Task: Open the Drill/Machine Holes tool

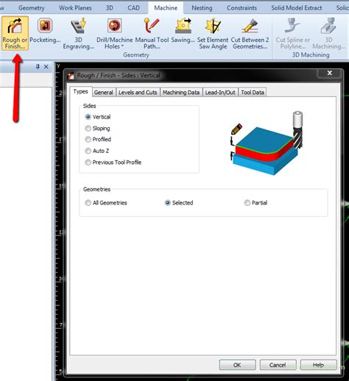Action: pos(114,33)
